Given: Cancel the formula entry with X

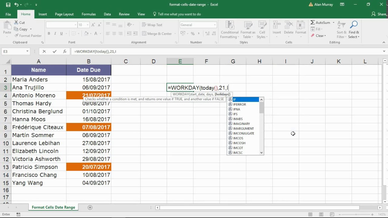Looking at the screenshot, I should pyautogui.click(x=44, y=51).
